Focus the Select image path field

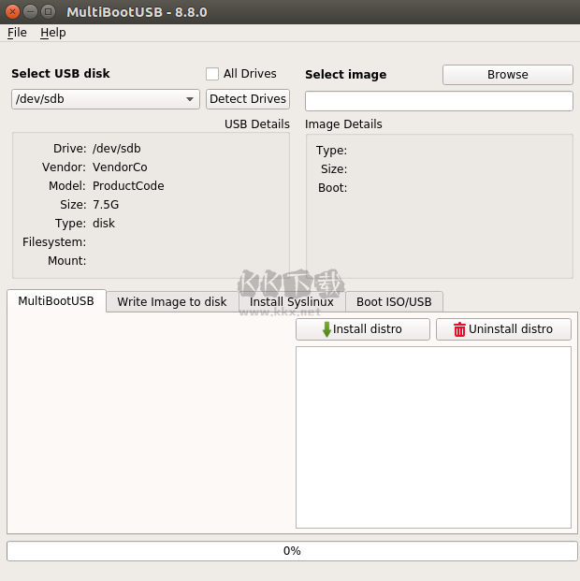(x=439, y=101)
